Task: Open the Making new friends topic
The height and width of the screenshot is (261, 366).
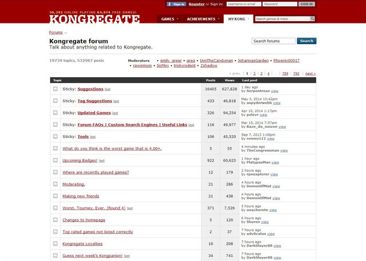Action: [81, 196]
